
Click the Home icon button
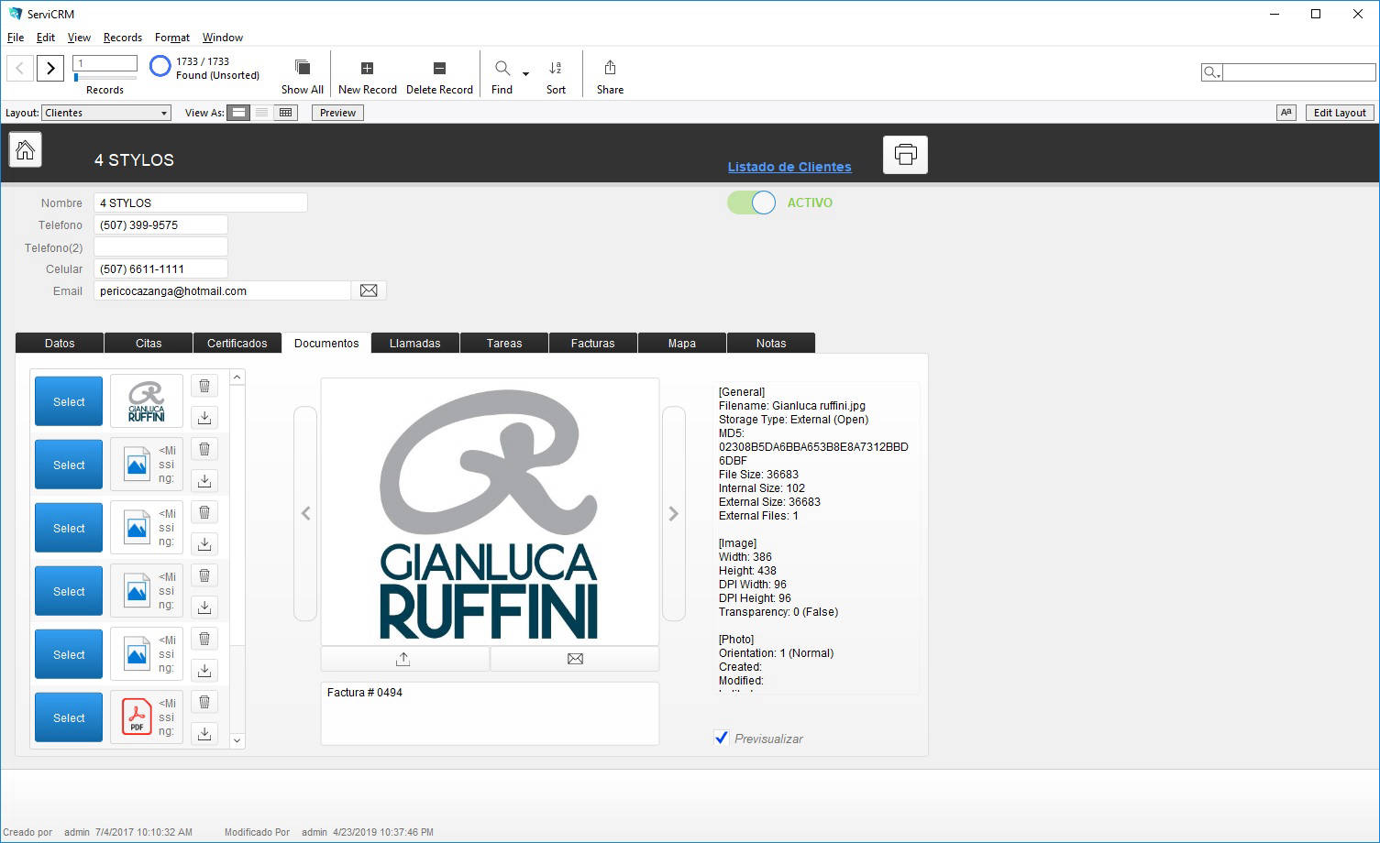[x=25, y=149]
